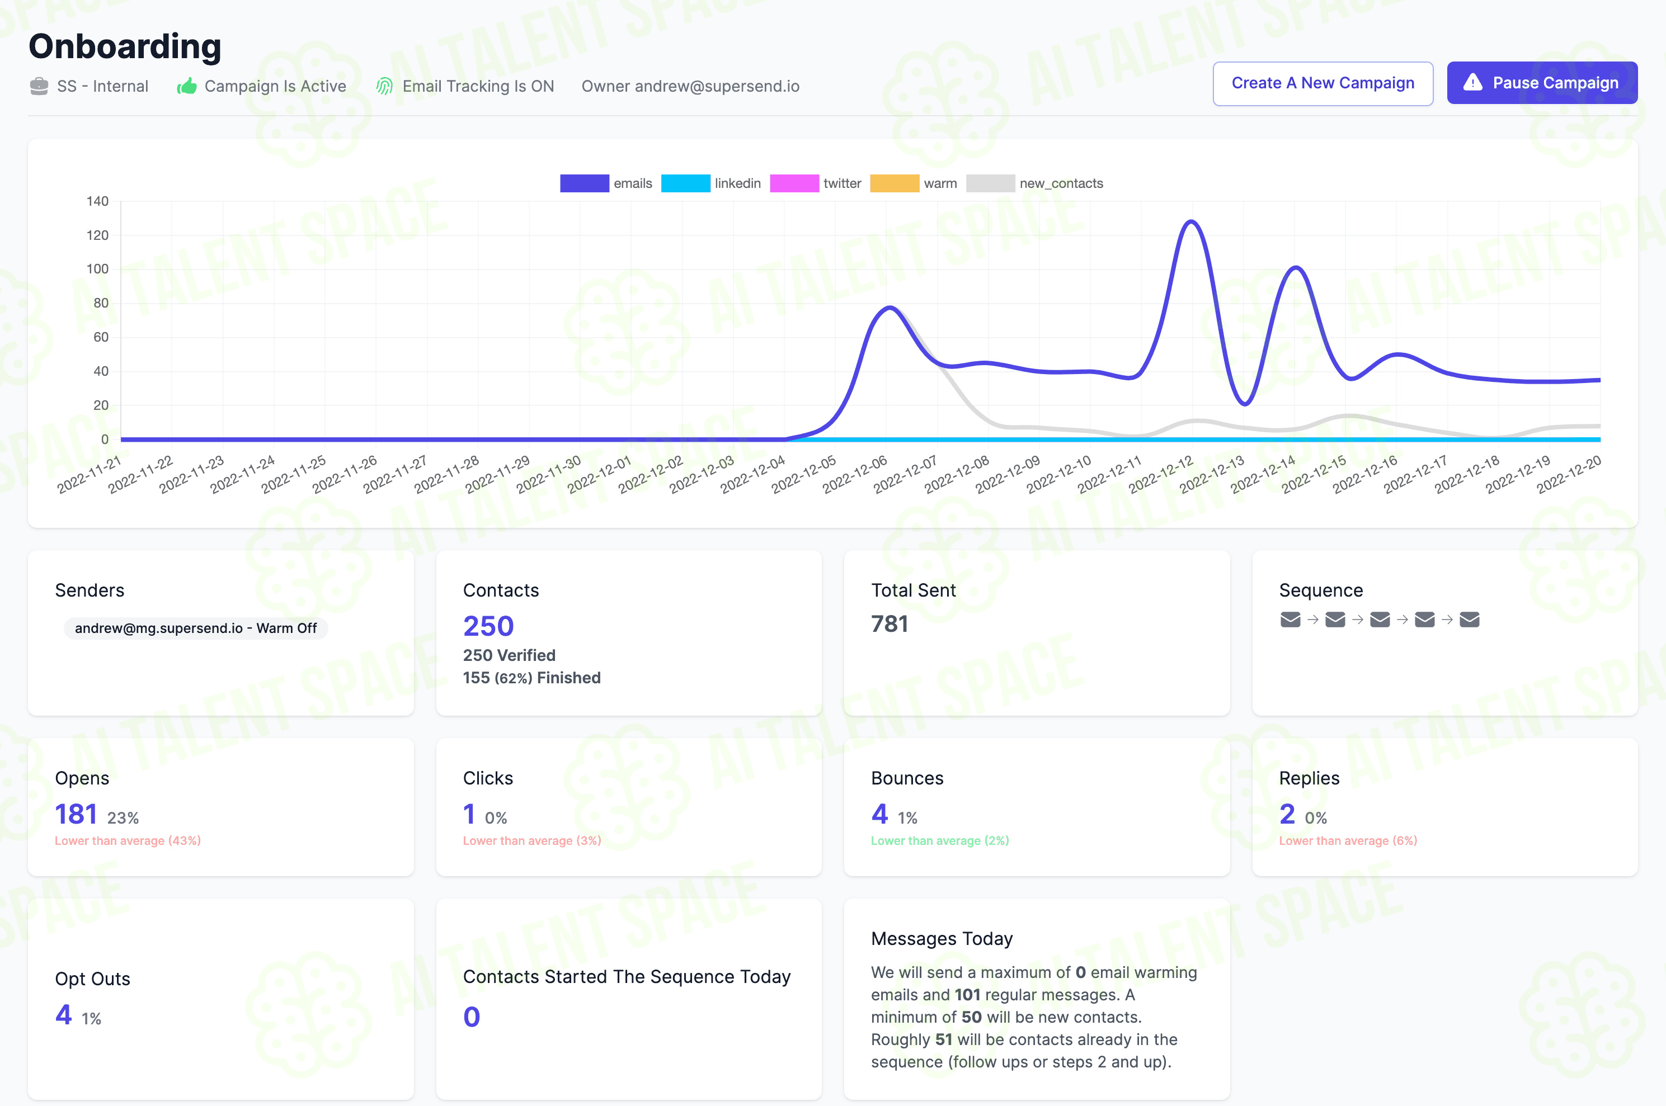Viewport: 1666px width, 1106px height.
Task: Click the Opens count 181
Action: tap(76, 814)
